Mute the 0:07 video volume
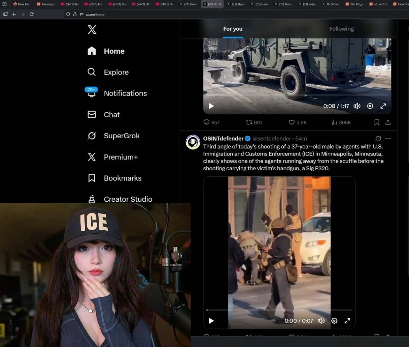The image size is (409, 347). click(321, 321)
